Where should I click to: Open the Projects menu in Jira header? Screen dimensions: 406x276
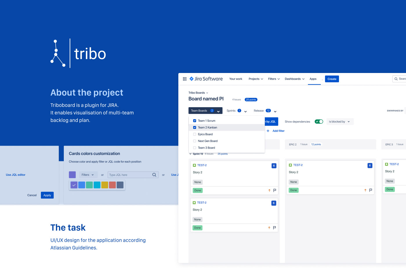[256, 79]
